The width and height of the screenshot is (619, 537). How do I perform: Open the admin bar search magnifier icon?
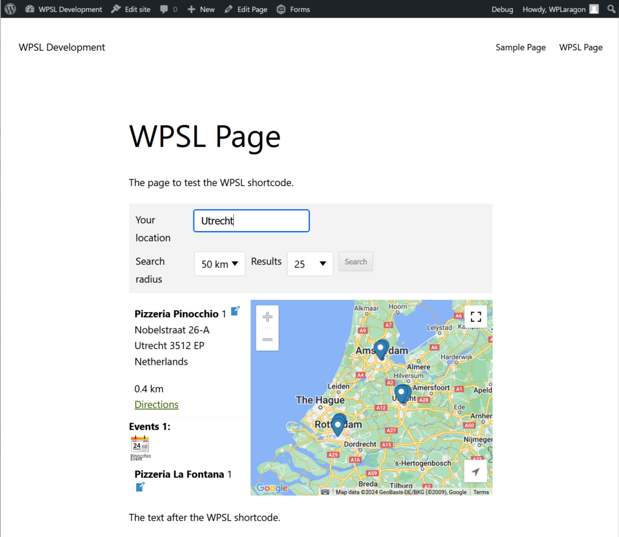point(611,9)
